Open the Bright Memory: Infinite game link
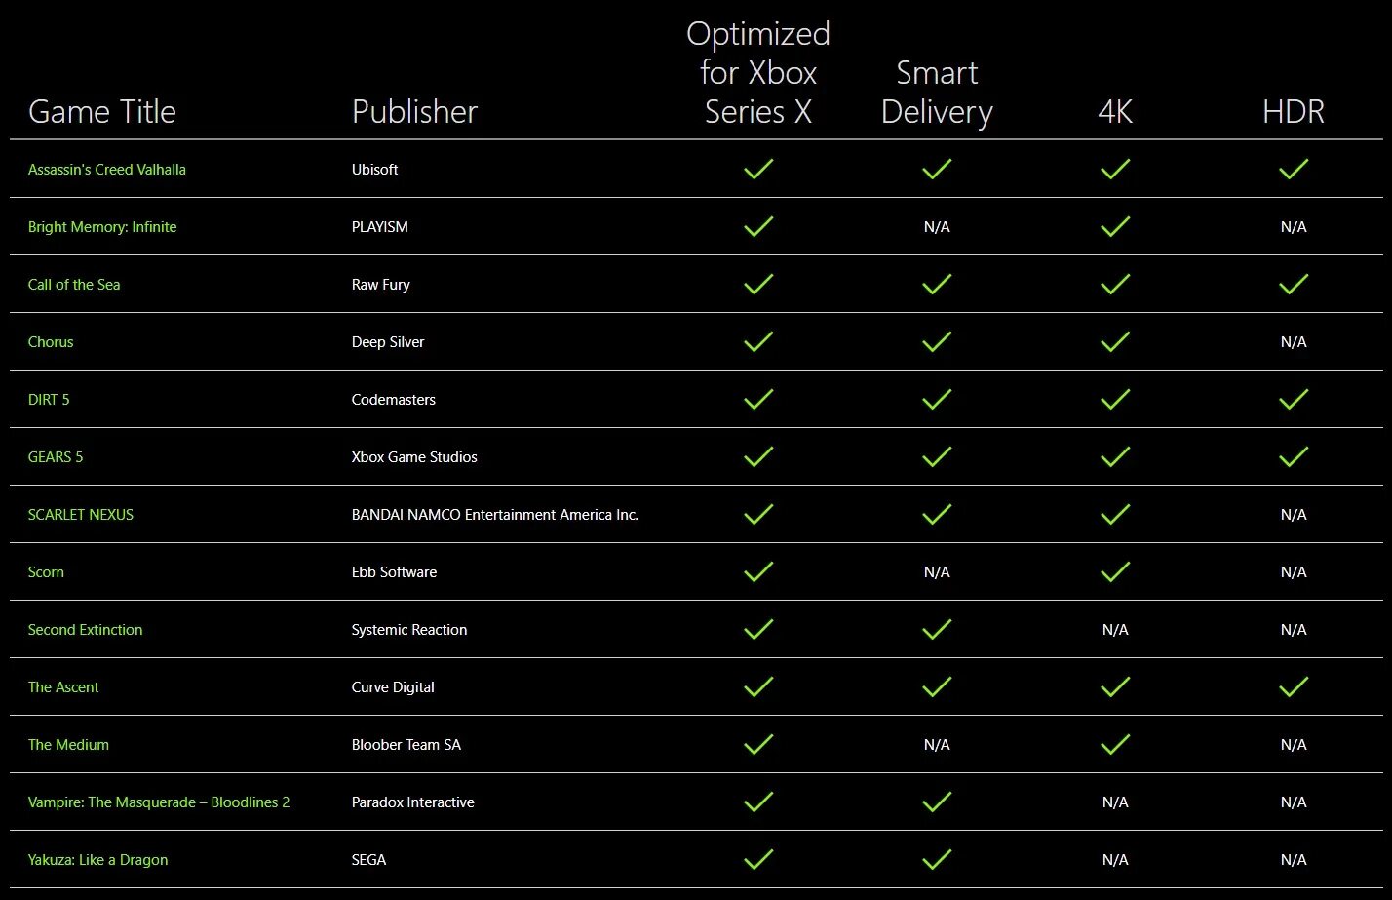Image resolution: width=1392 pixels, height=900 pixels. (102, 226)
